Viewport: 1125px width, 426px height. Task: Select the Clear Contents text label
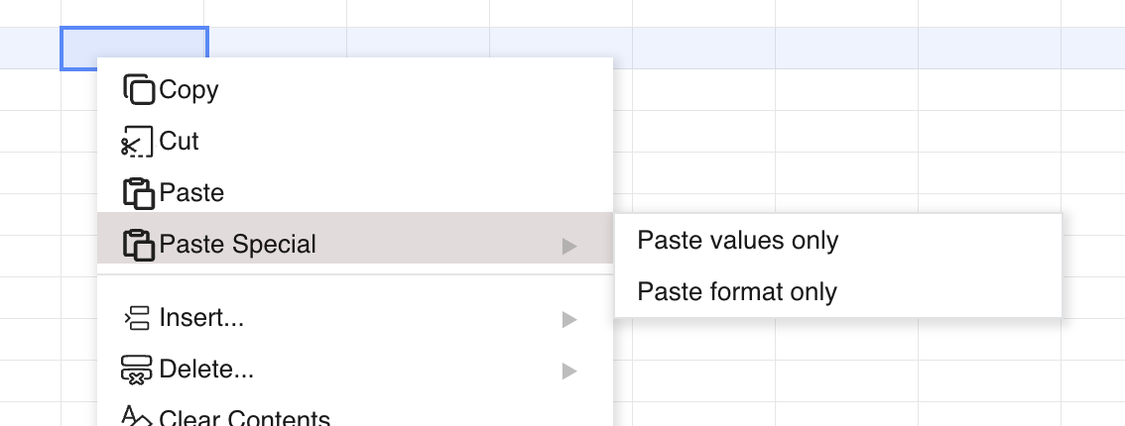click(x=244, y=418)
